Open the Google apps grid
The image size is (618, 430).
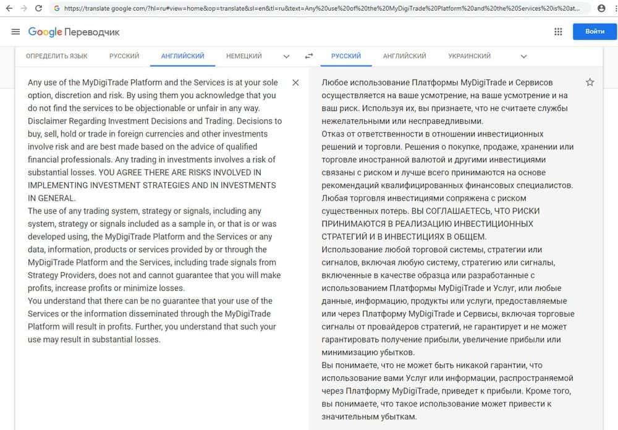point(558,32)
